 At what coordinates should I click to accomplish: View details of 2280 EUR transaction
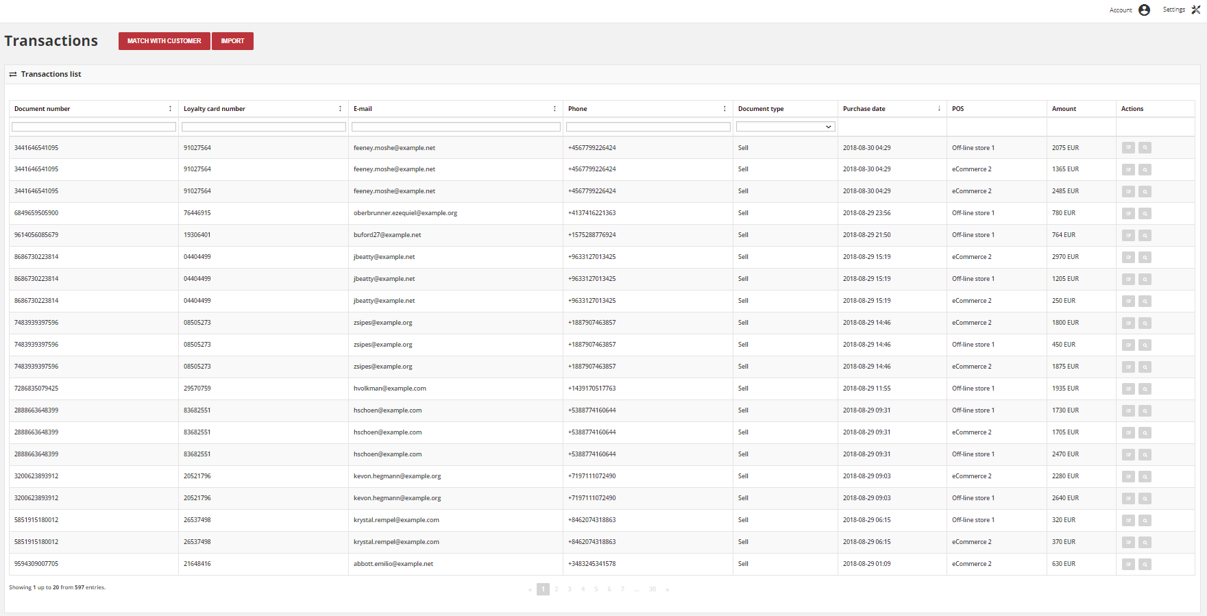tap(1145, 477)
